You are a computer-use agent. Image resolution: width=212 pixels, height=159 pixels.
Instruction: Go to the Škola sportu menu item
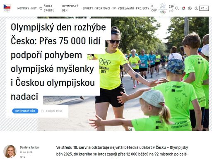click(49, 8)
